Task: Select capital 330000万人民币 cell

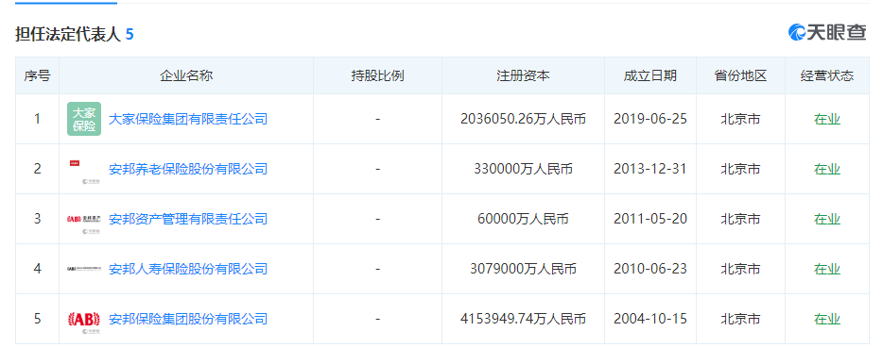Action: point(523,169)
